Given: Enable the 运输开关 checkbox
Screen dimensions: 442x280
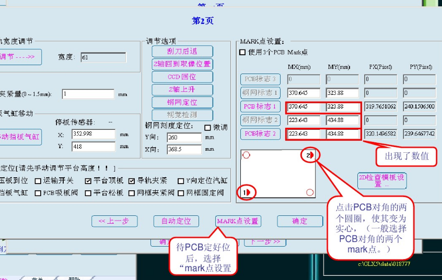Looking at the screenshot, I should click(38, 181).
